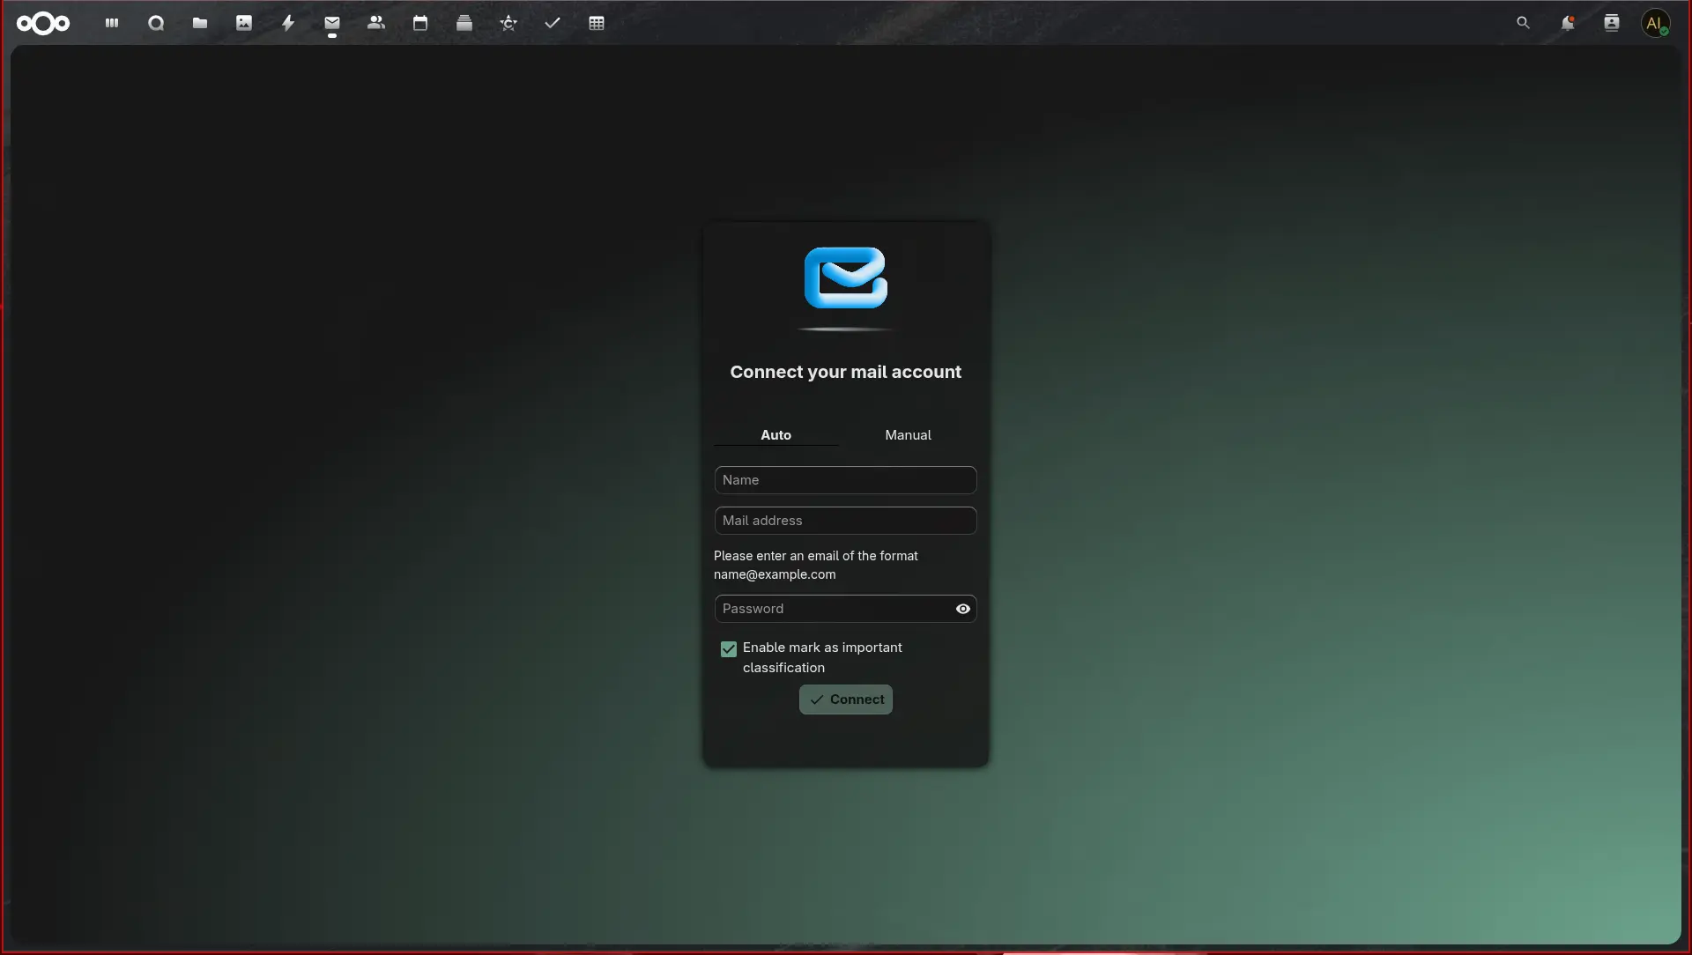
Task: Toggle password visibility eye icon
Action: tap(963, 609)
